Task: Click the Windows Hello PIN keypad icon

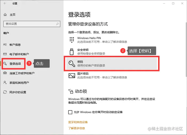Action: coord(72,40)
